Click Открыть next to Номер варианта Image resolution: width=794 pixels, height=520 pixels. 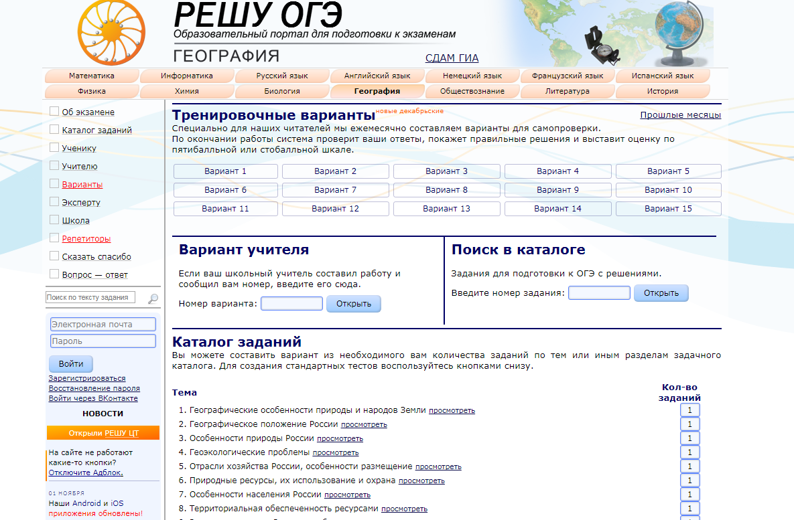click(354, 304)
